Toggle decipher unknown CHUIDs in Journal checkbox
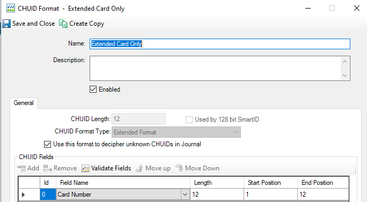 pyautogui.click(x=47, y=144)
